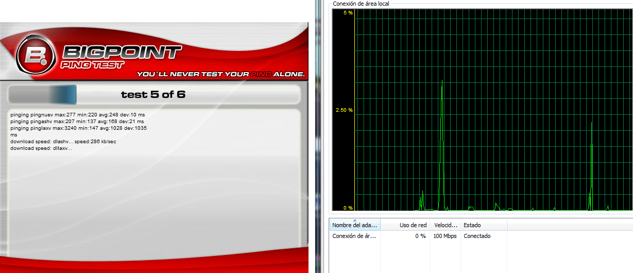Click the '0 %' network usage cell
The width and height of the screenshot is (633, 273).
coord(420,236)
